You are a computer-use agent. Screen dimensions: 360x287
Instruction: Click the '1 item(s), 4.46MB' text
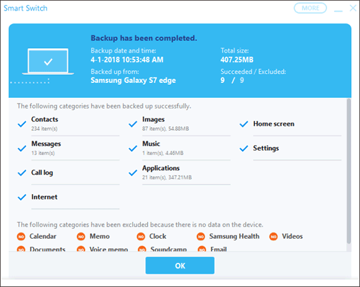pyautogui.click(x=163, y=153)
